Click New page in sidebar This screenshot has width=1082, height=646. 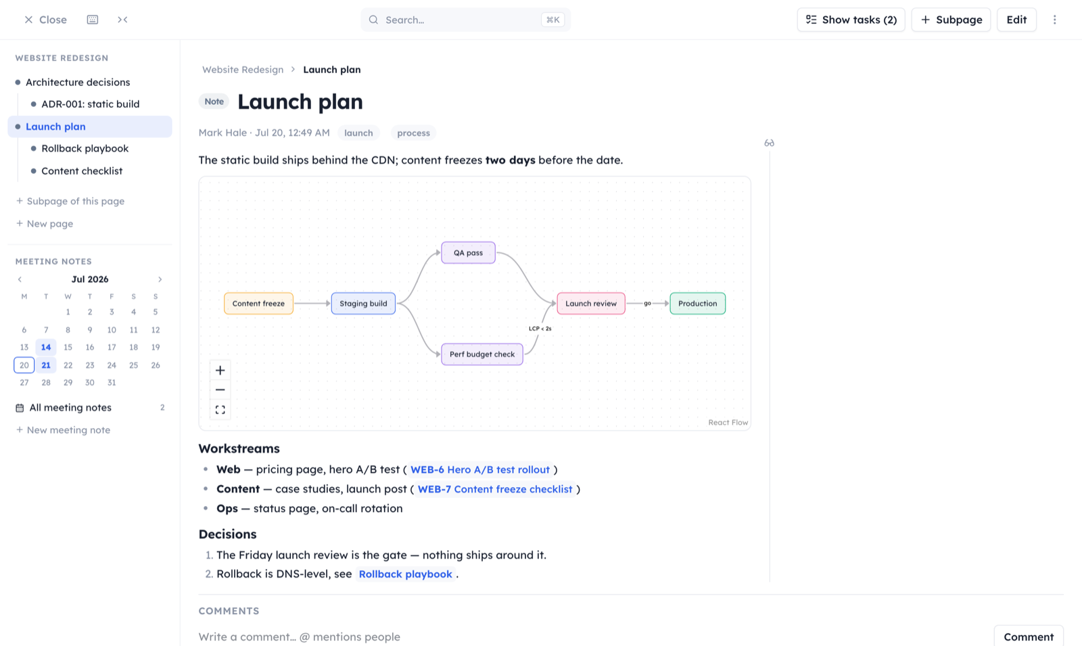tap(45, 224)
